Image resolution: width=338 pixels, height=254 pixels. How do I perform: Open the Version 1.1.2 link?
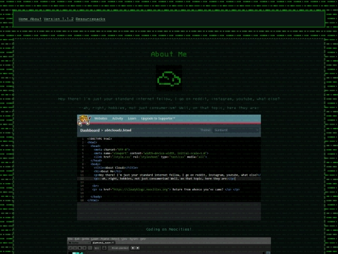(59, 19)
